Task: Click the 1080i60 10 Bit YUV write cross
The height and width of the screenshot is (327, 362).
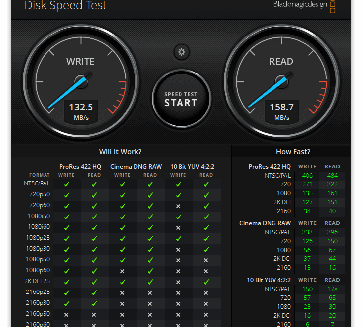Action: [178, 228]
